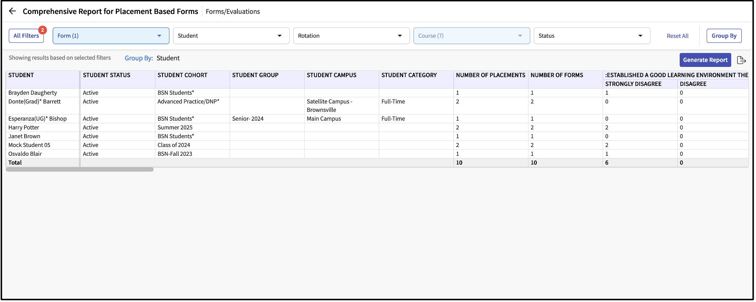The image size is (756, 302).
Task: Expand the Status dropdown
Action: click(x=591, y=36)
